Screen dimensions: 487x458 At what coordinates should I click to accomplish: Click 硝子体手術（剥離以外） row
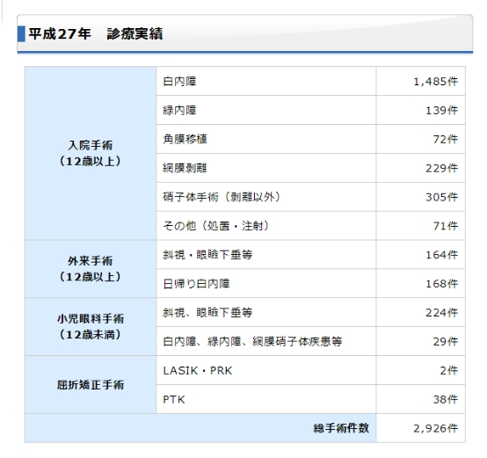266,197
